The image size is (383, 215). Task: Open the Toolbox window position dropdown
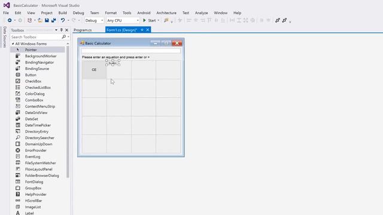56,30
